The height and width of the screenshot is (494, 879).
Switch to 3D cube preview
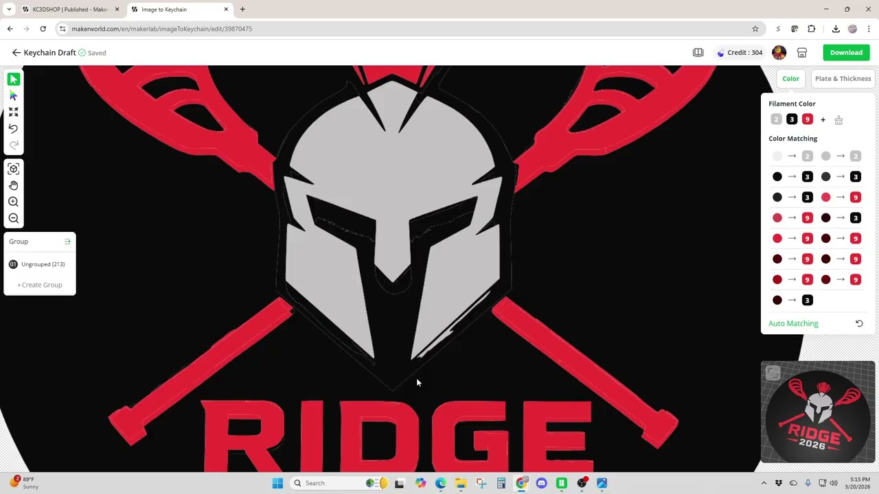coord(13,169)
